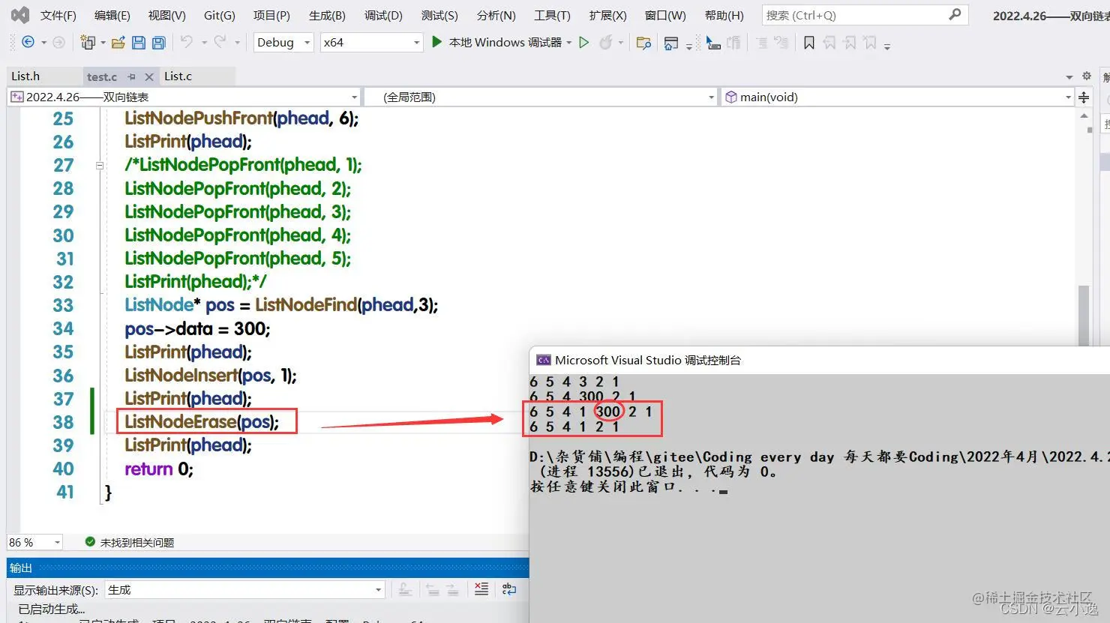Click the Redo arrow icon
The image size is (1110, 623).
[x=220, y=42]
